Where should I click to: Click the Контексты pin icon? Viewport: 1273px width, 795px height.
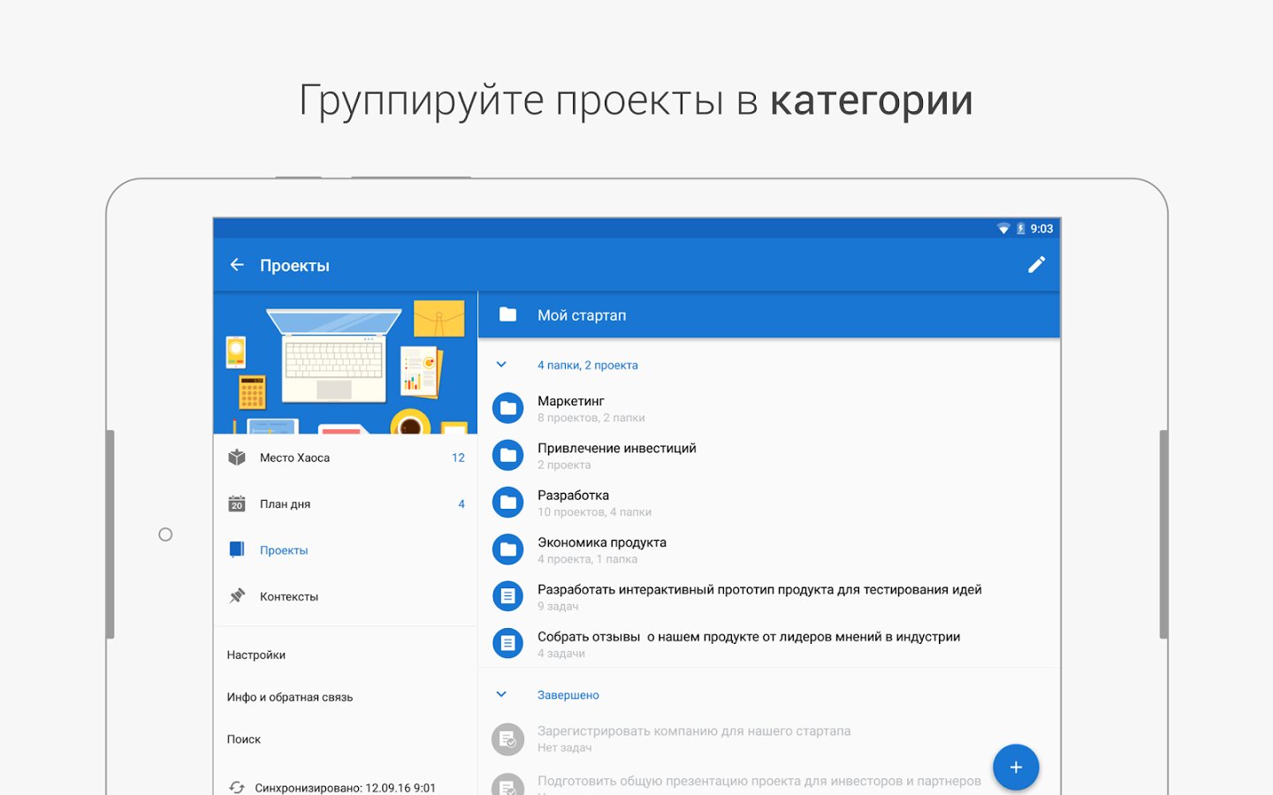coord(237,596)
